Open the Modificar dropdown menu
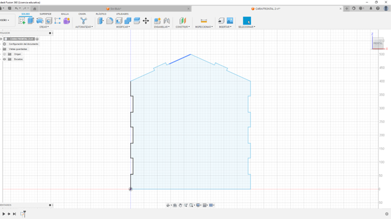 coord(123,27)
